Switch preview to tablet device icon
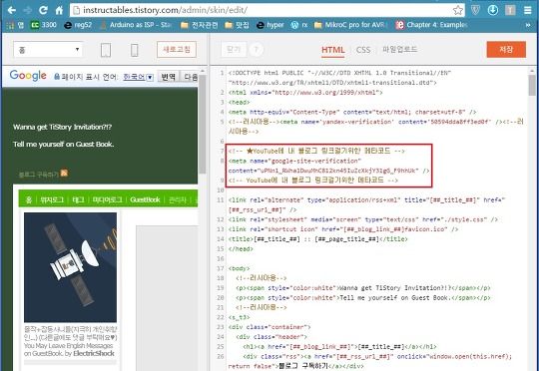Image resolution: width=539 pixels, height=371 pixels. pyautogui.click(x=106, y=50)
